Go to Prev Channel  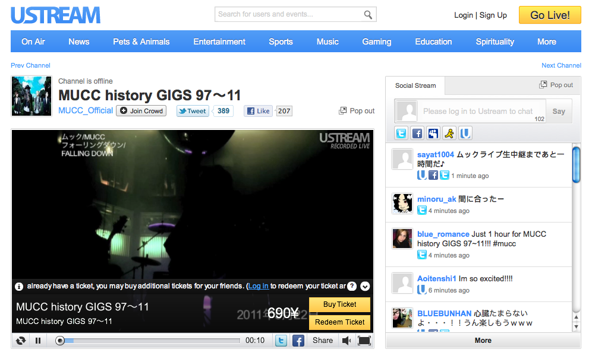[x=30, y=65]
